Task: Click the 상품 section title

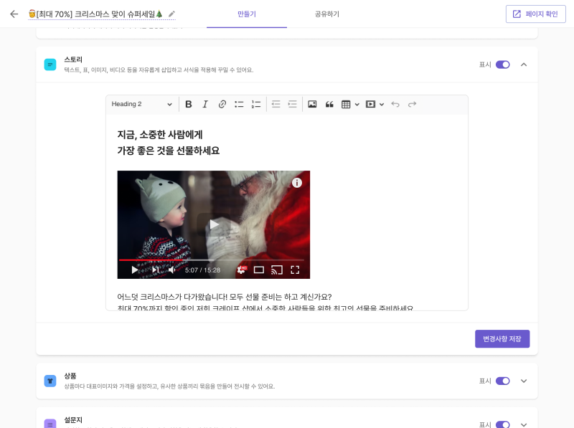Action: [x=70, y=376]
